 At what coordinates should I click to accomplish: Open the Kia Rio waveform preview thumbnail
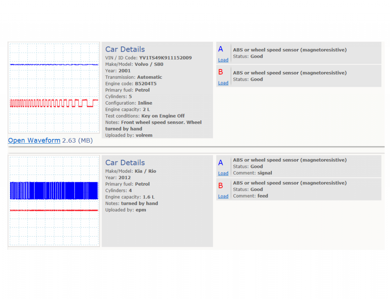point(54,201)
